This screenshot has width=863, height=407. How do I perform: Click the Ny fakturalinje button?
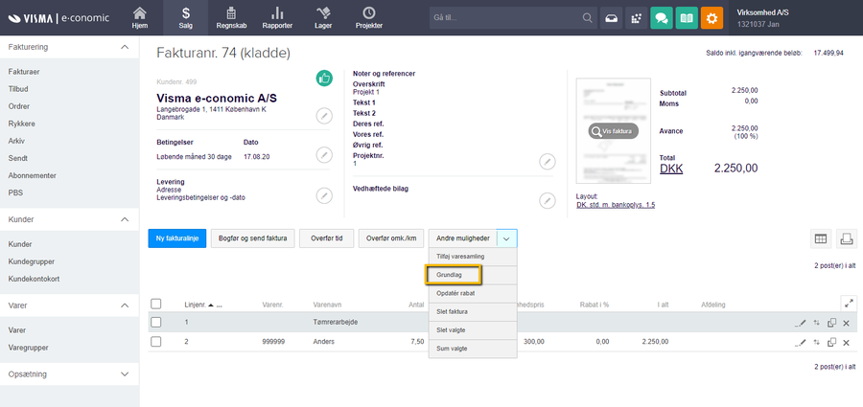tap(176, 238)
